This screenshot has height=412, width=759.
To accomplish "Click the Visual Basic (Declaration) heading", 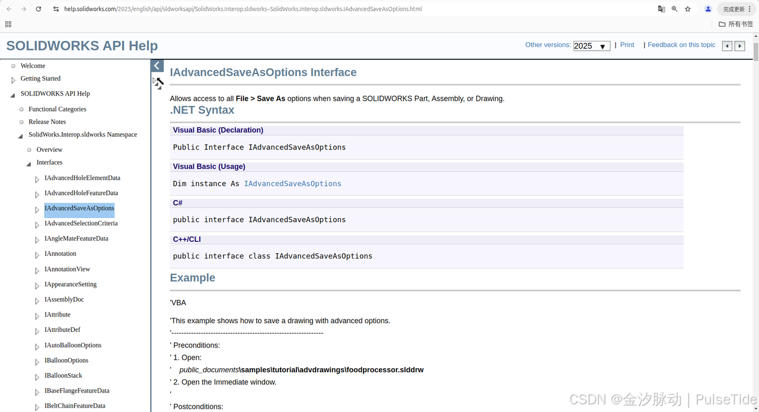I will click(218, 130).
